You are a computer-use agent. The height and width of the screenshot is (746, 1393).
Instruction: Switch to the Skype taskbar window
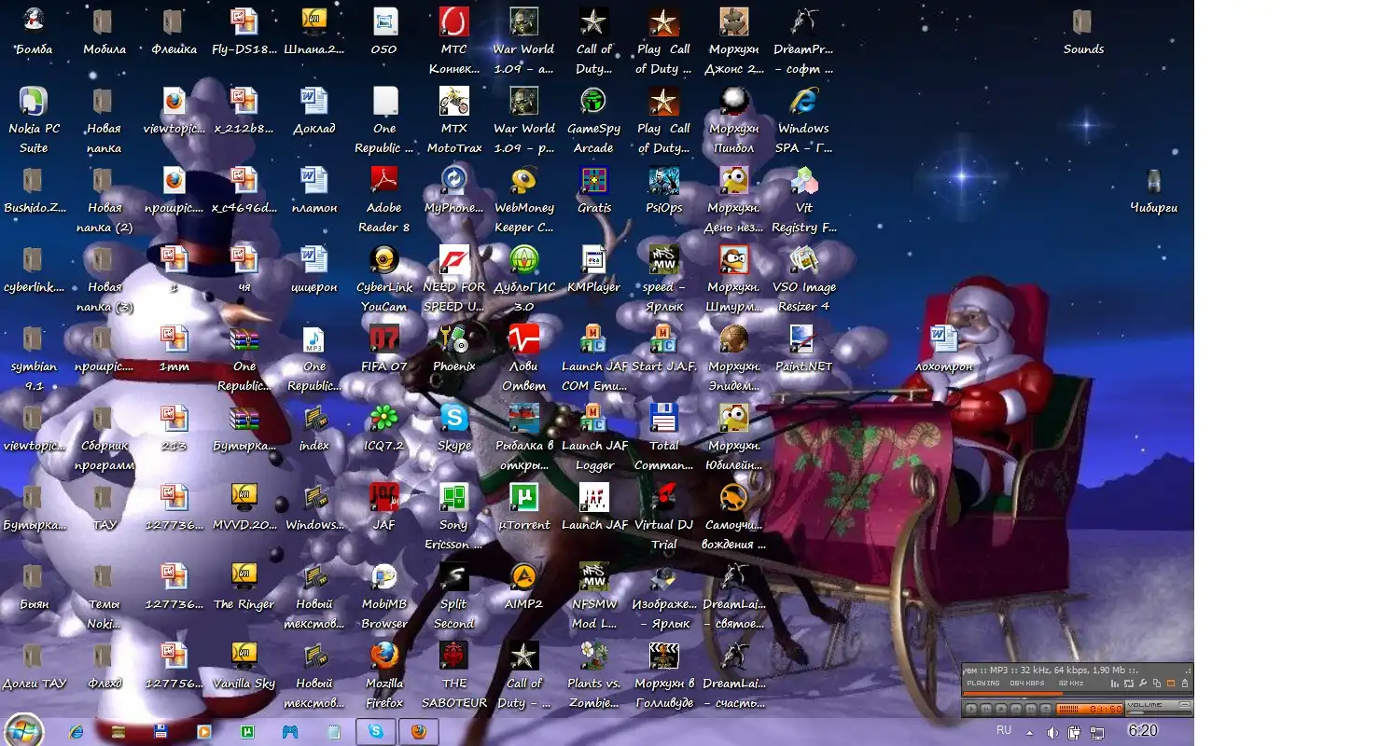(376, 732)
